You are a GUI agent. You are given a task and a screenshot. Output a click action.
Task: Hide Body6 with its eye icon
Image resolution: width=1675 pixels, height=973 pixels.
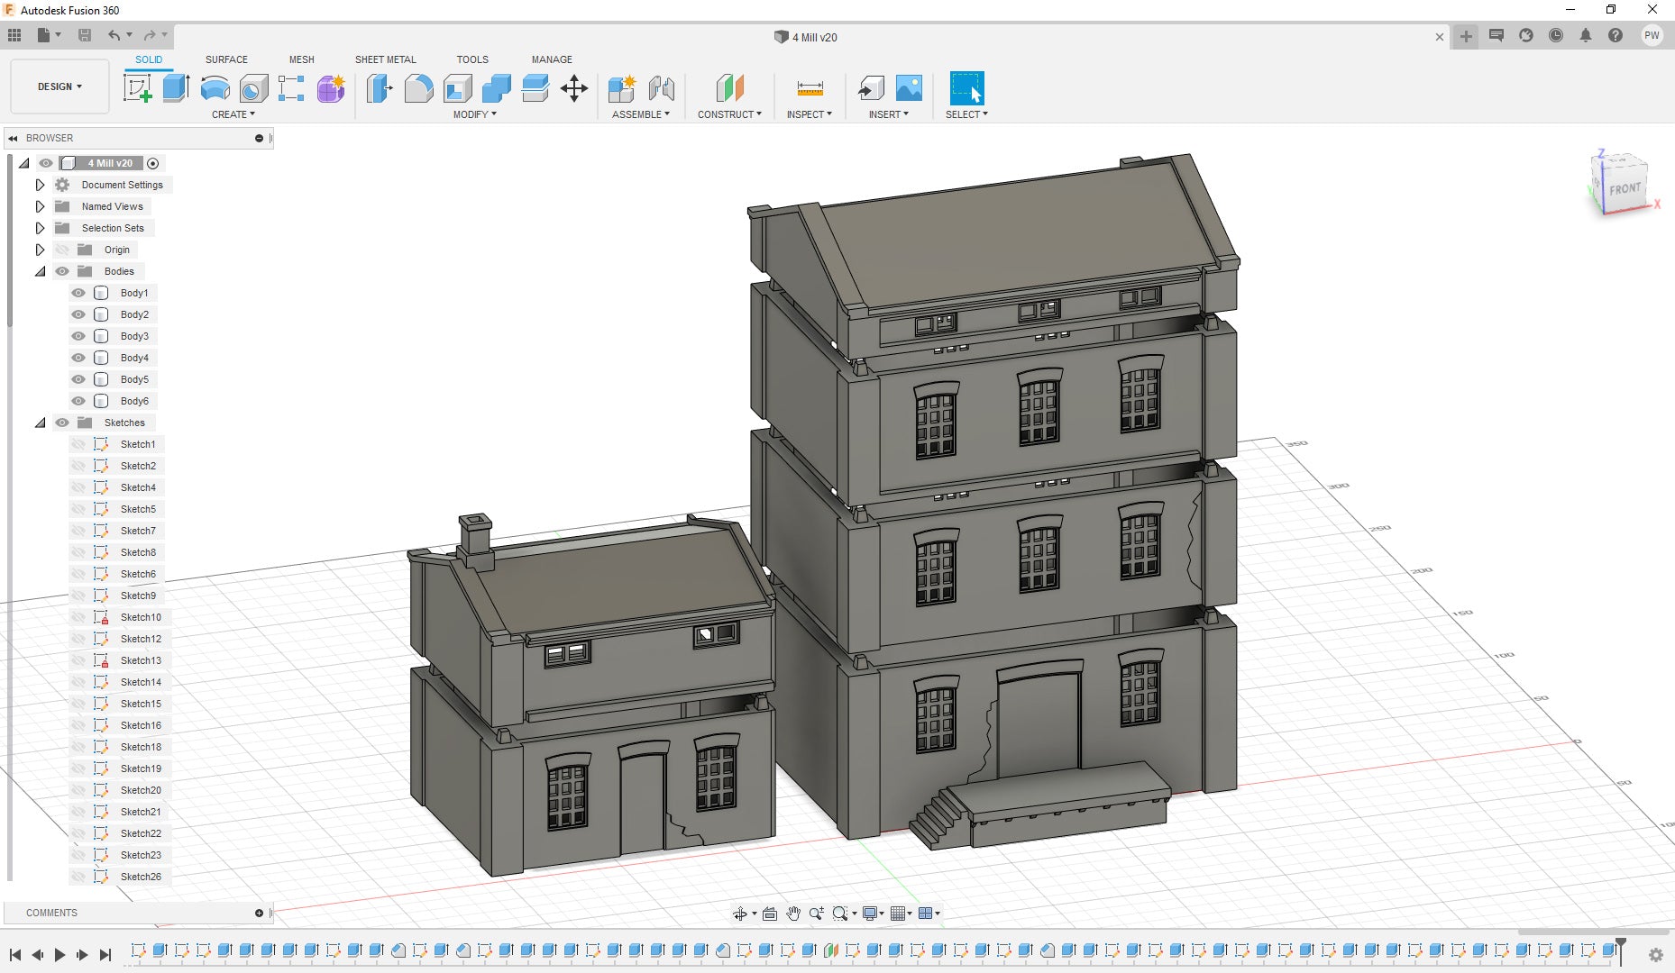pyautogui.click(x=78, y=401)
